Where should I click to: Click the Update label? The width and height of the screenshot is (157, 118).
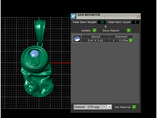pyautogui.click(x=86, y=30)
